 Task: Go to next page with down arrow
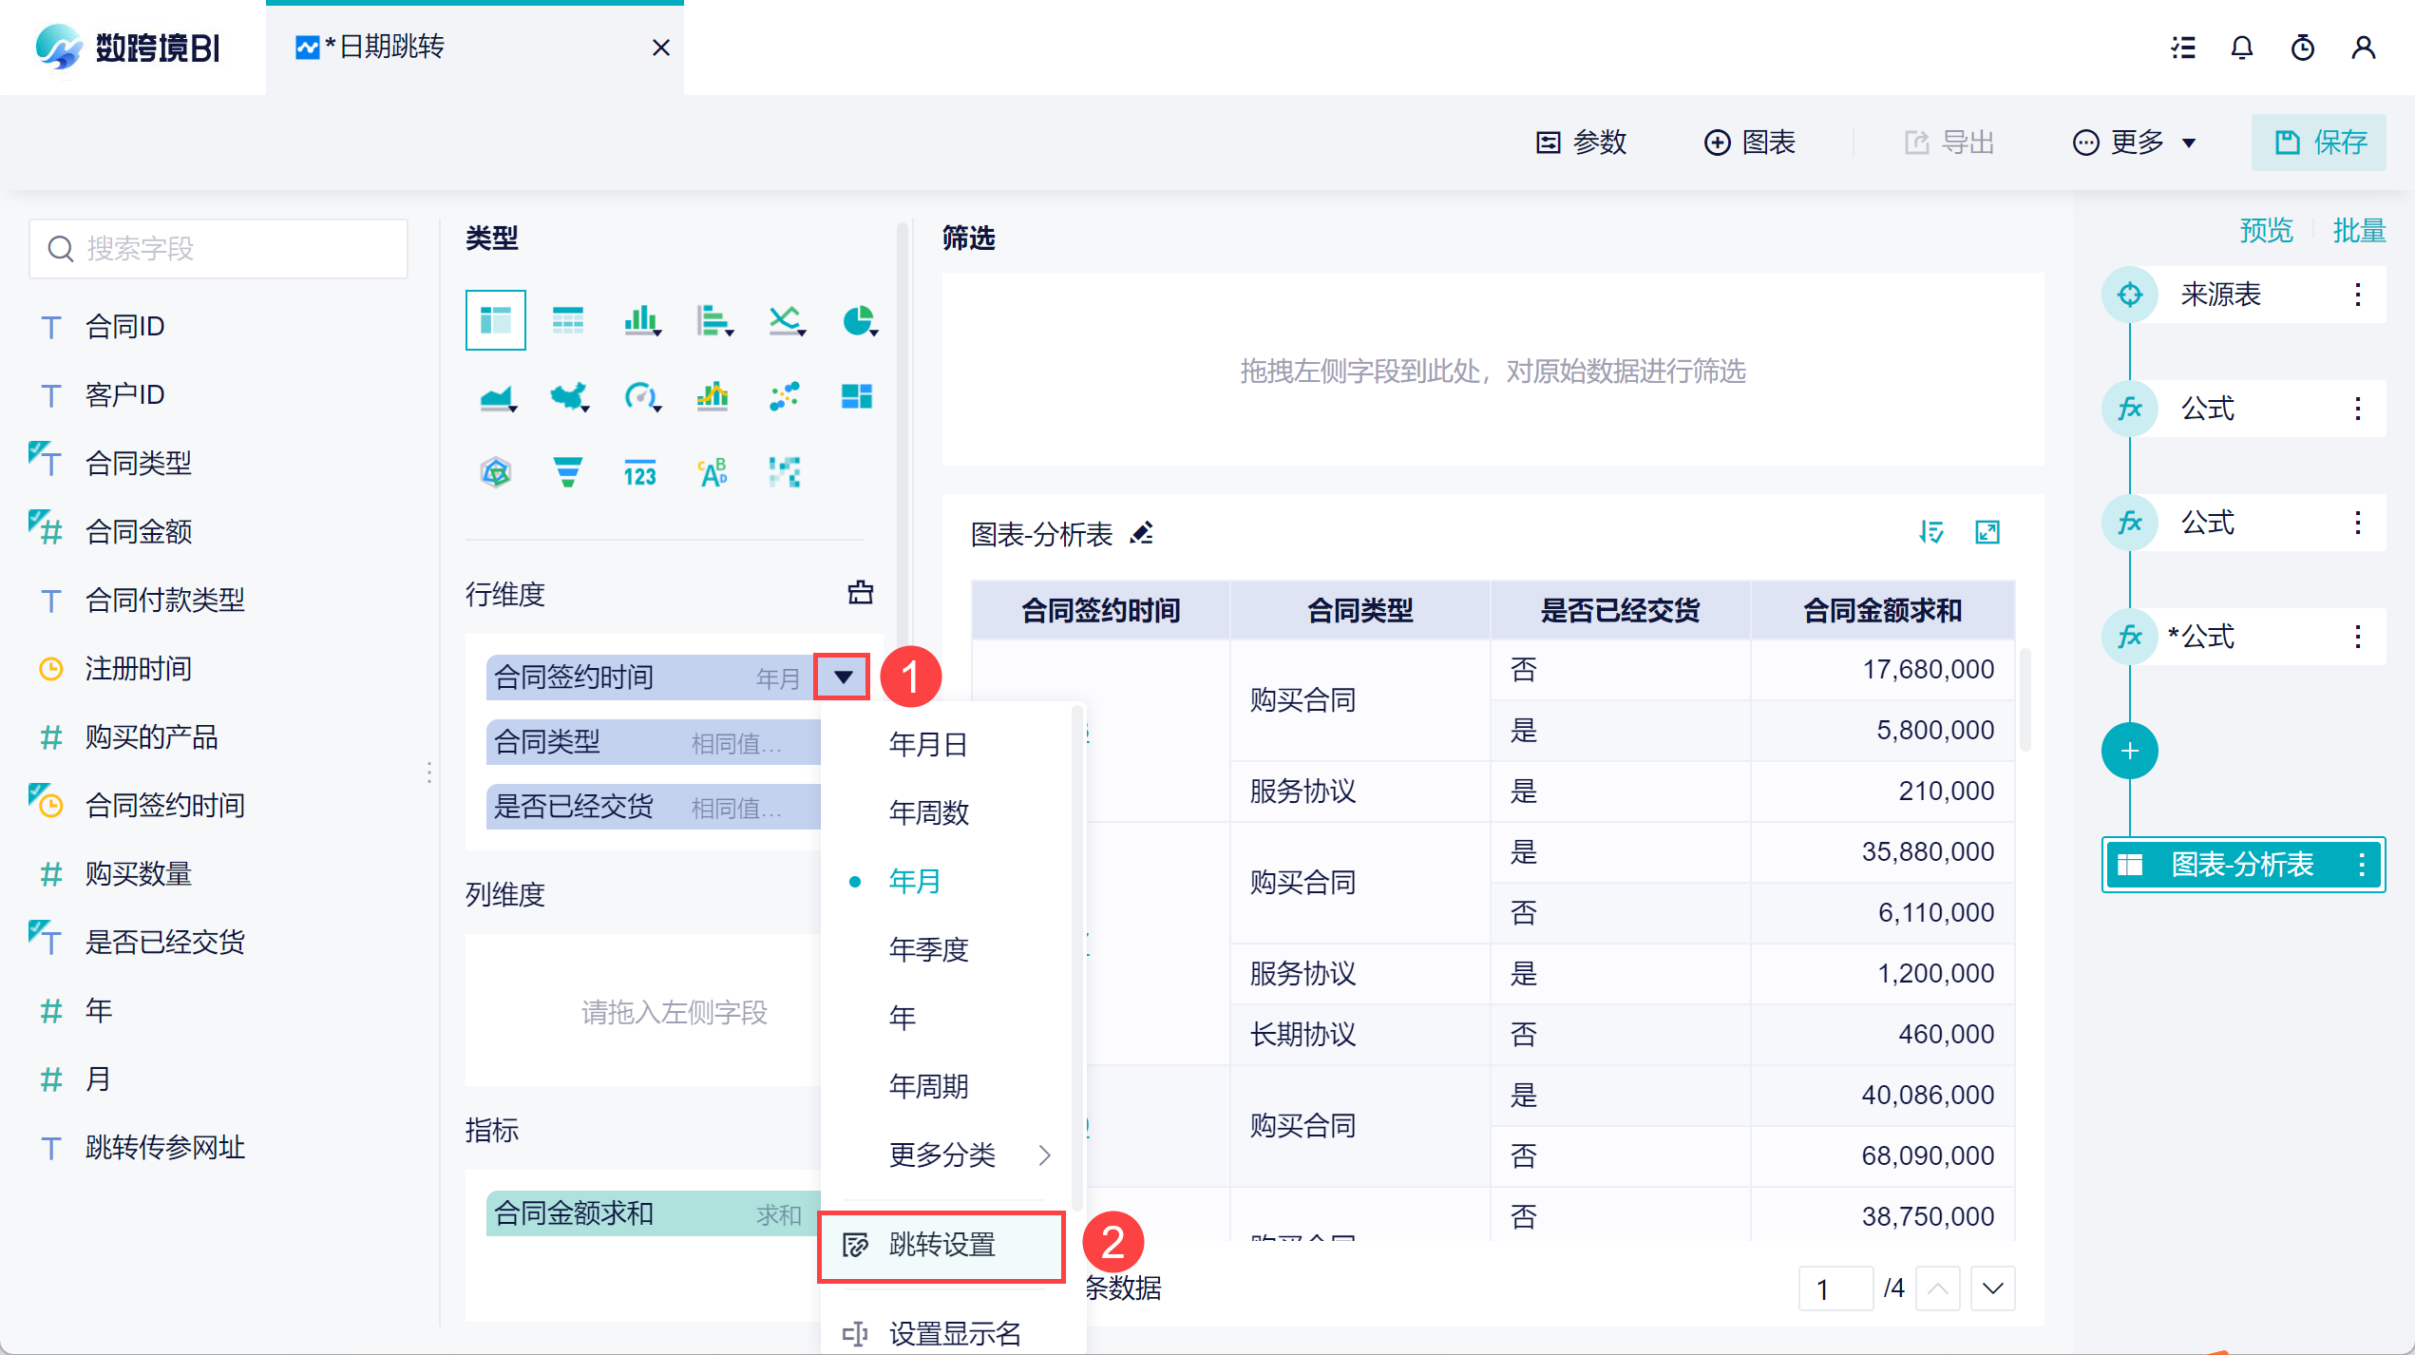(1993, 1288)
